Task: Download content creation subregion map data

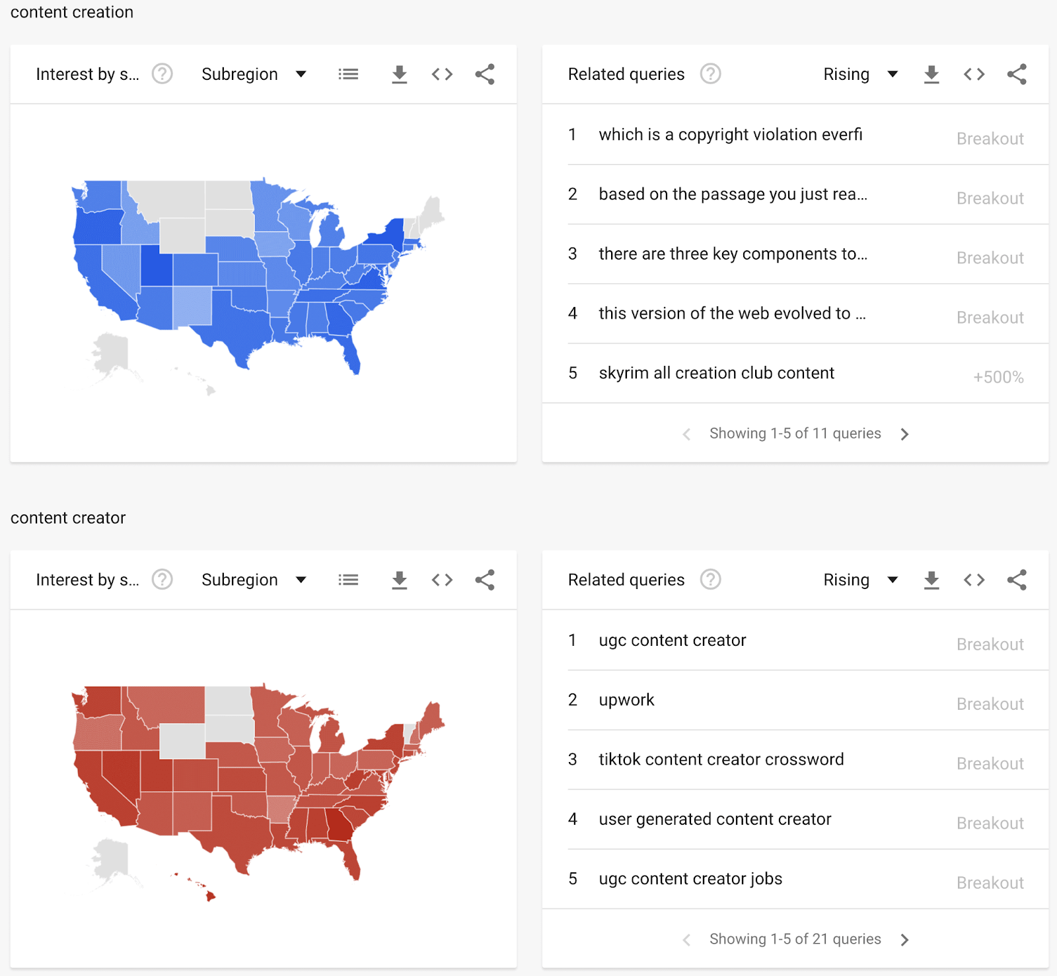Action: [x=399, y=75]
